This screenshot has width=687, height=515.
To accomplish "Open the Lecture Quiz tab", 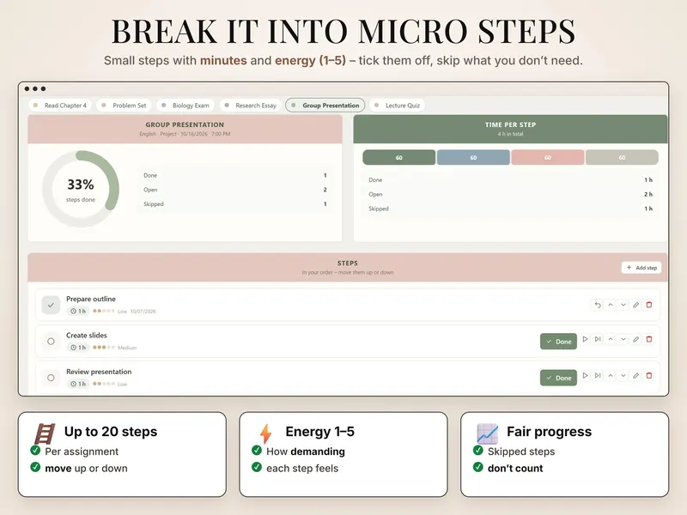I will [x=398, y=106].
